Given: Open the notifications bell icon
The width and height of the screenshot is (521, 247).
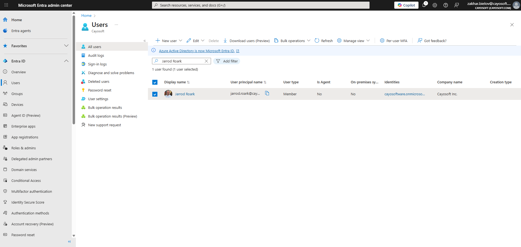Looking at the screenshot, I should point(424,5).
